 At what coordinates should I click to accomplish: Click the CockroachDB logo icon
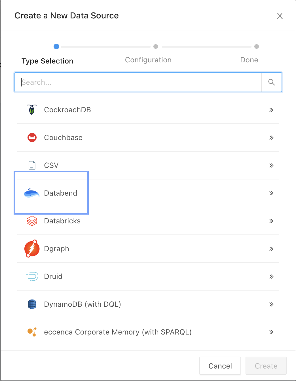(32, 110)
